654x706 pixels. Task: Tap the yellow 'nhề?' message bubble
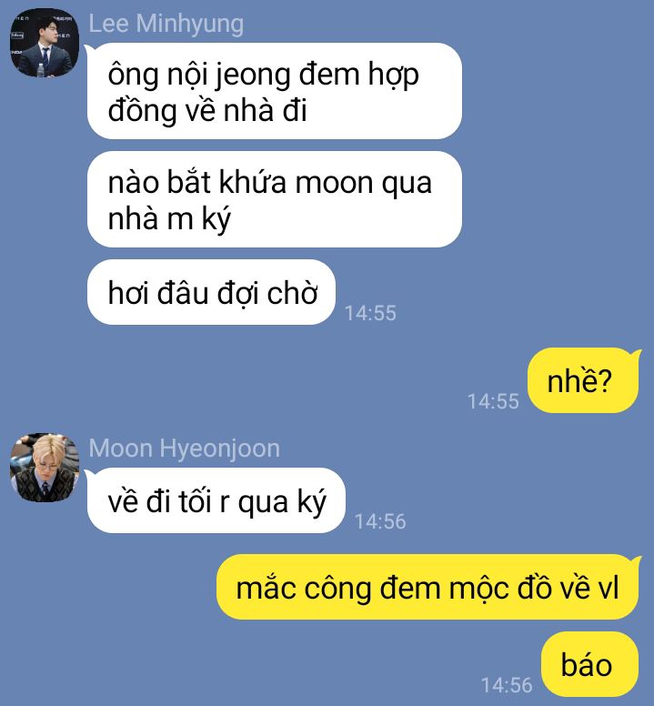click(583, 380)
